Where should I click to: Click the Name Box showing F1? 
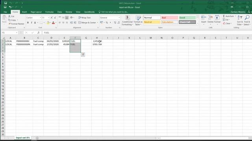[x=9, y=33]
